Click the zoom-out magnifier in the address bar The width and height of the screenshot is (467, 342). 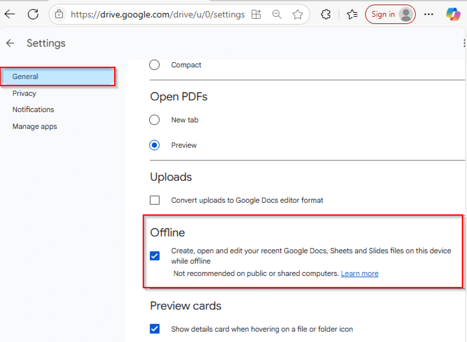pyautogui.click(x=277, y=14)
